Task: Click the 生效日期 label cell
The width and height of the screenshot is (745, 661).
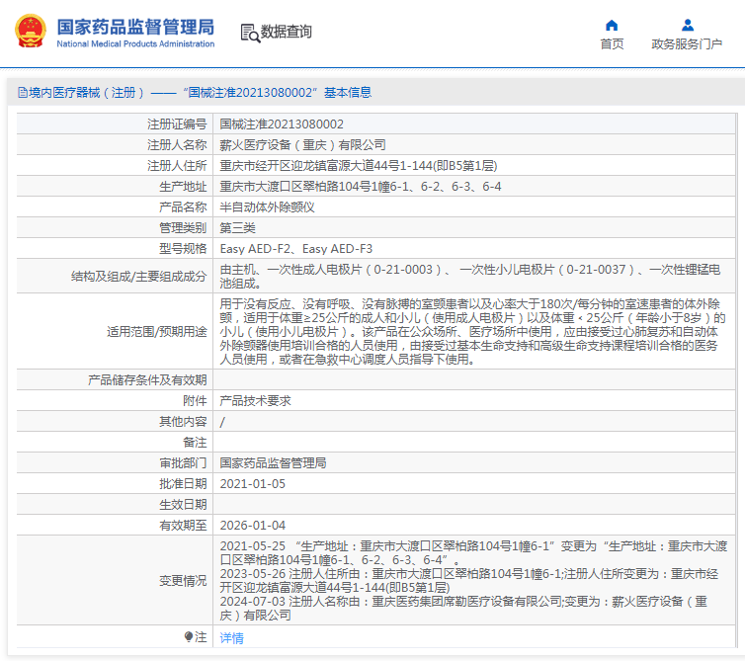Action: coord(115,504)
